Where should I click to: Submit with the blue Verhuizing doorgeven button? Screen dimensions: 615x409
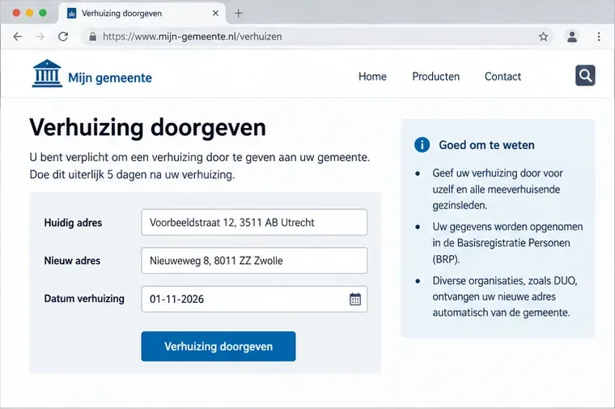pos(218,346)
